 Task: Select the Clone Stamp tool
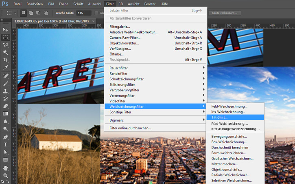click(6, 91)
